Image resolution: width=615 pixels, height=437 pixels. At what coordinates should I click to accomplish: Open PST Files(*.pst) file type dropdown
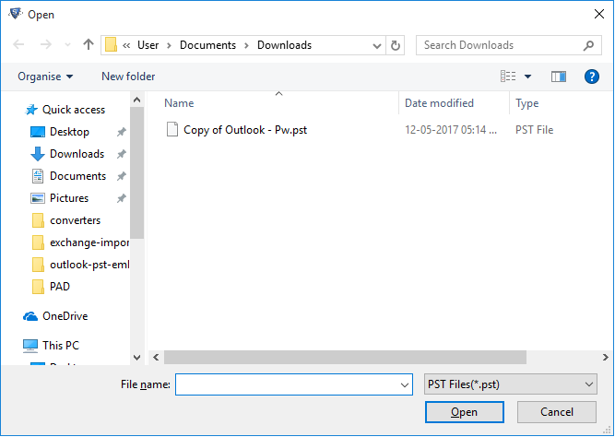click(x=511, y=384)
